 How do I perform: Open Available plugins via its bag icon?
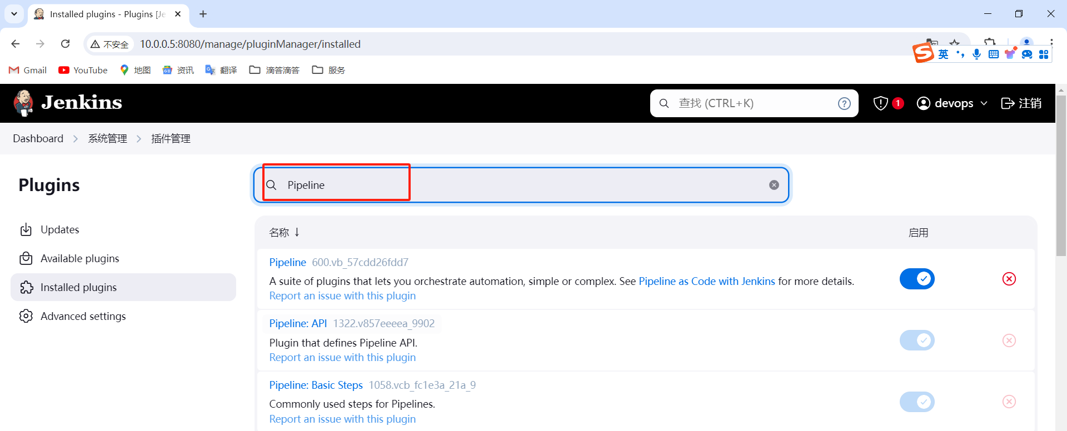pos(26,258)
